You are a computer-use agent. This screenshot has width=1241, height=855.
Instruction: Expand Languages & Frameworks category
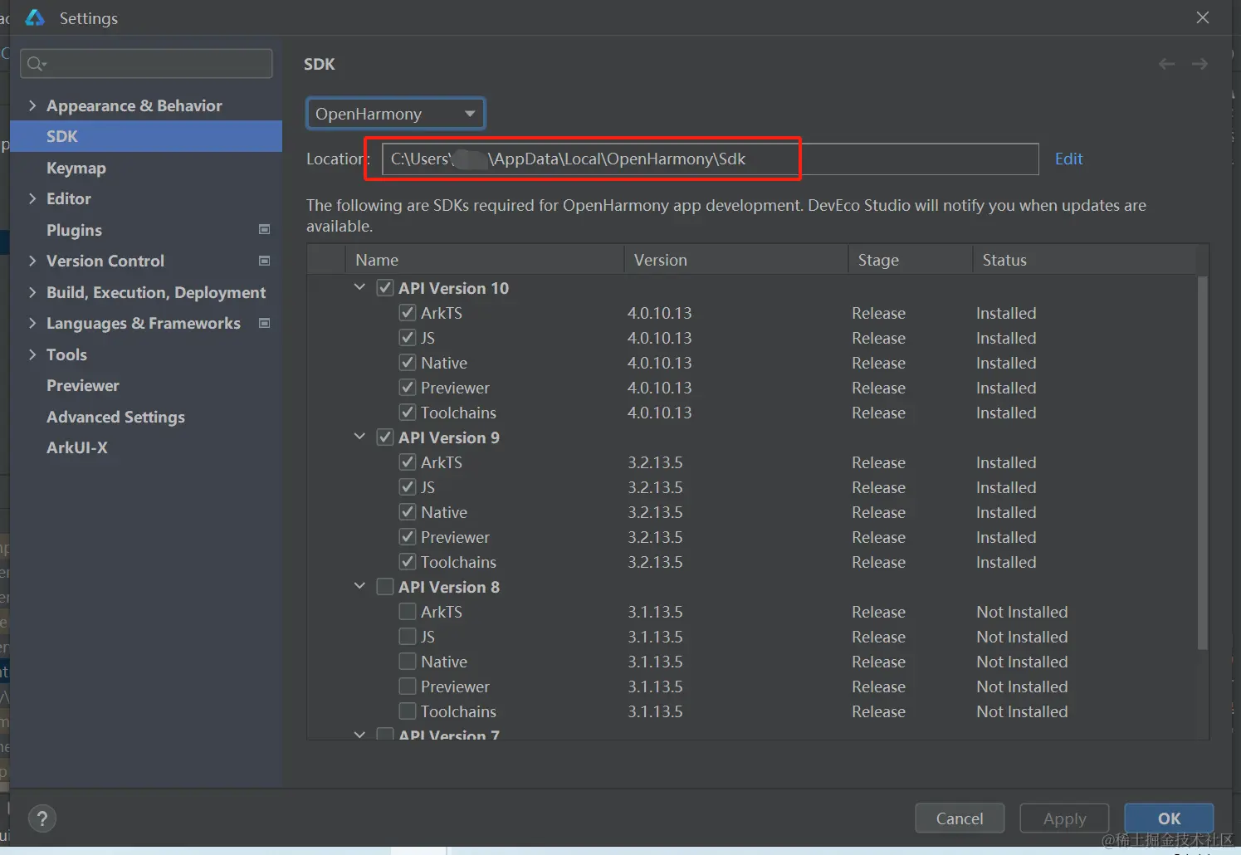pyautogui.click(x=32, y=323)
